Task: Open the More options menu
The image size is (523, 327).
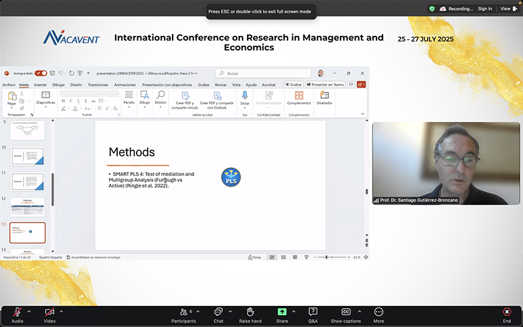Action: click(x=379, y=313)
